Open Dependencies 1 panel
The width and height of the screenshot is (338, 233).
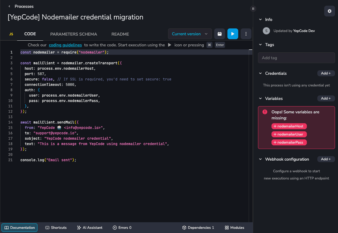coord(198,228)
